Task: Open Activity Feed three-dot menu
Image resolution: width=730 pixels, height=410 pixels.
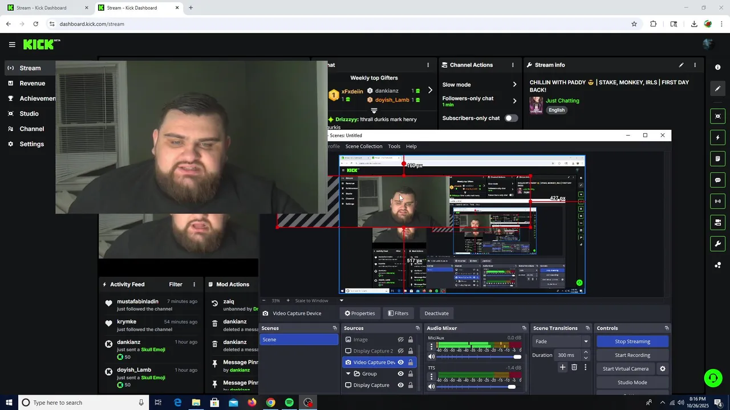Action: 194,284
